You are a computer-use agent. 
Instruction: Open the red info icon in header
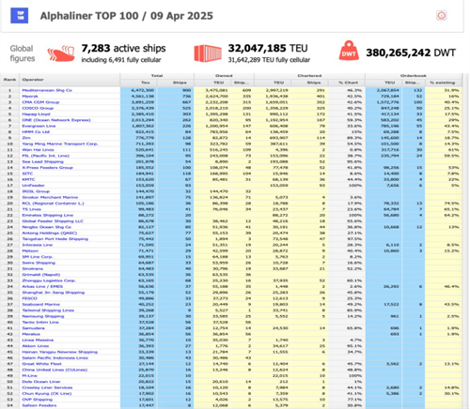pyautogui.click(x=442, y=15)
